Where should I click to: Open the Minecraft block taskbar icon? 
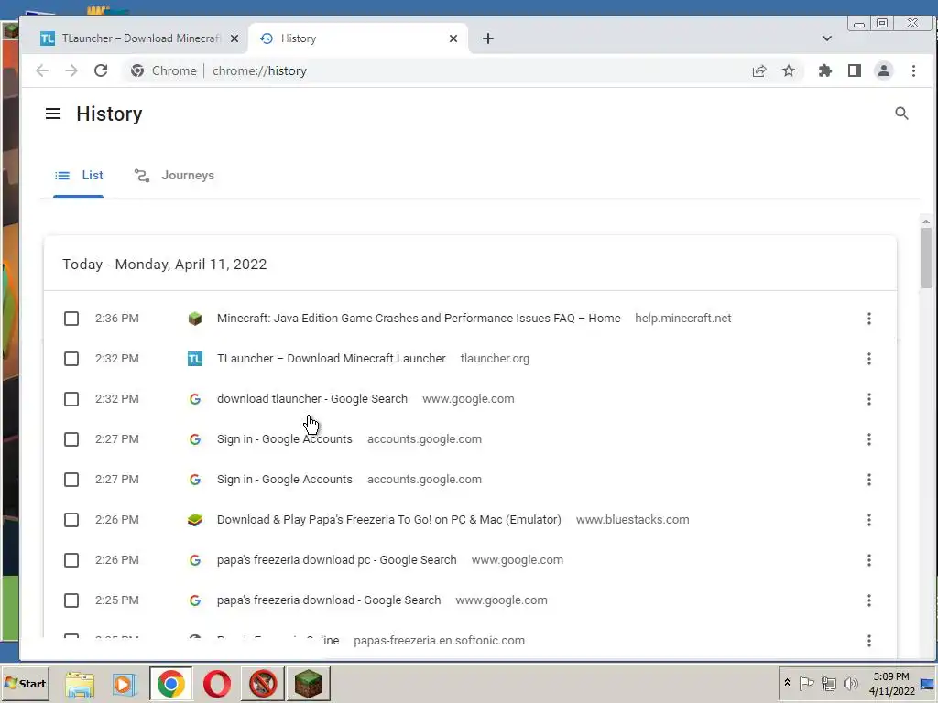pyautogui.click(x=309, y=684)
